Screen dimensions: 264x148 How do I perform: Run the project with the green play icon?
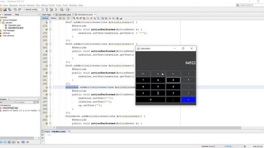56,9
